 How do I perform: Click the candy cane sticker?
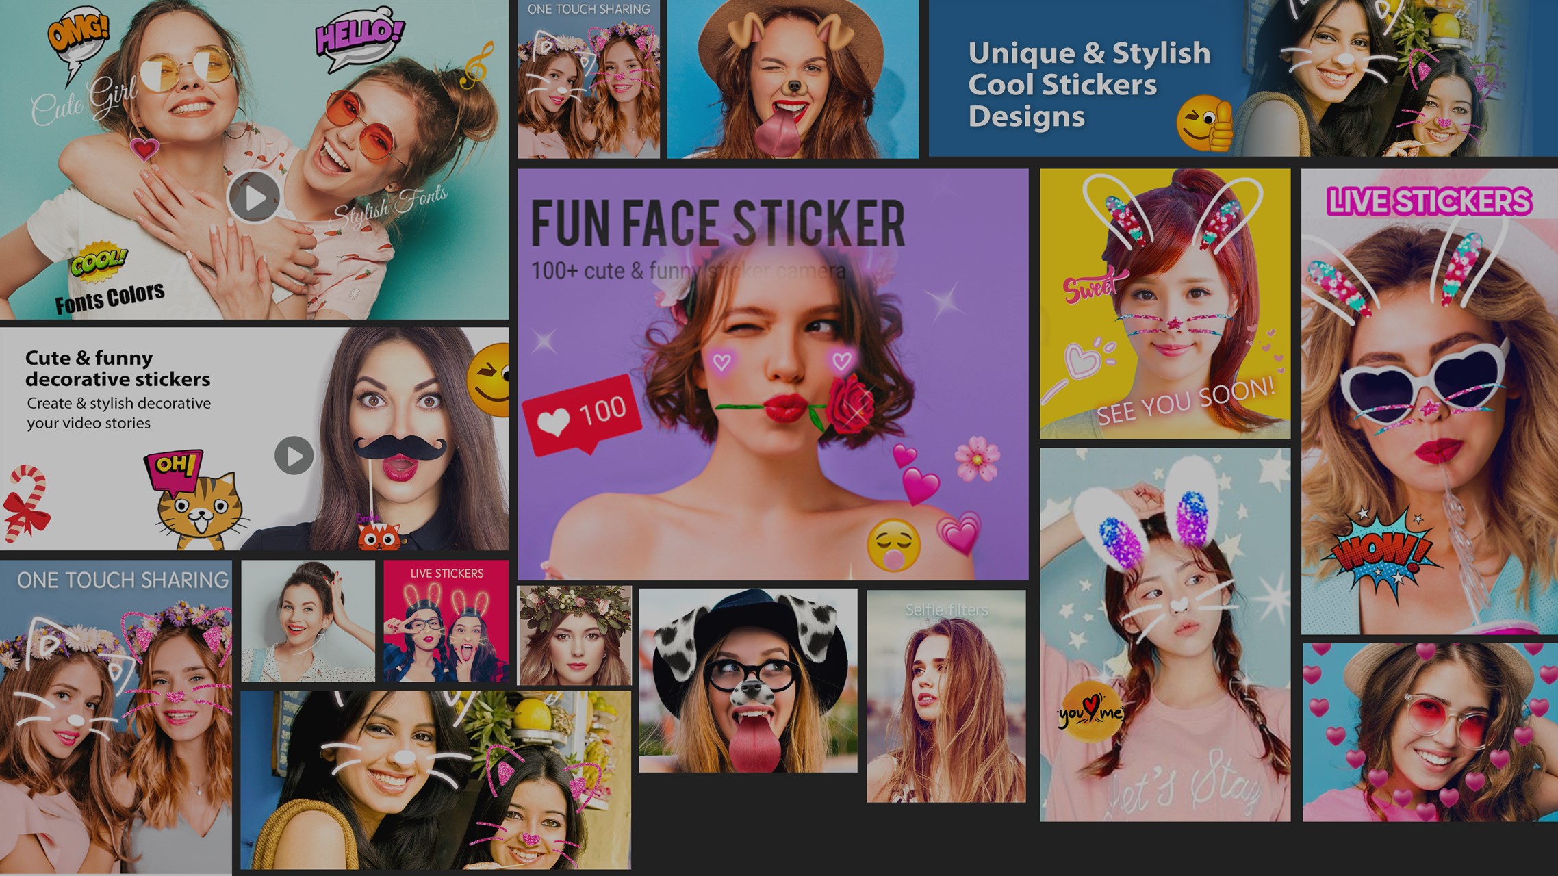tap(26, 503)
